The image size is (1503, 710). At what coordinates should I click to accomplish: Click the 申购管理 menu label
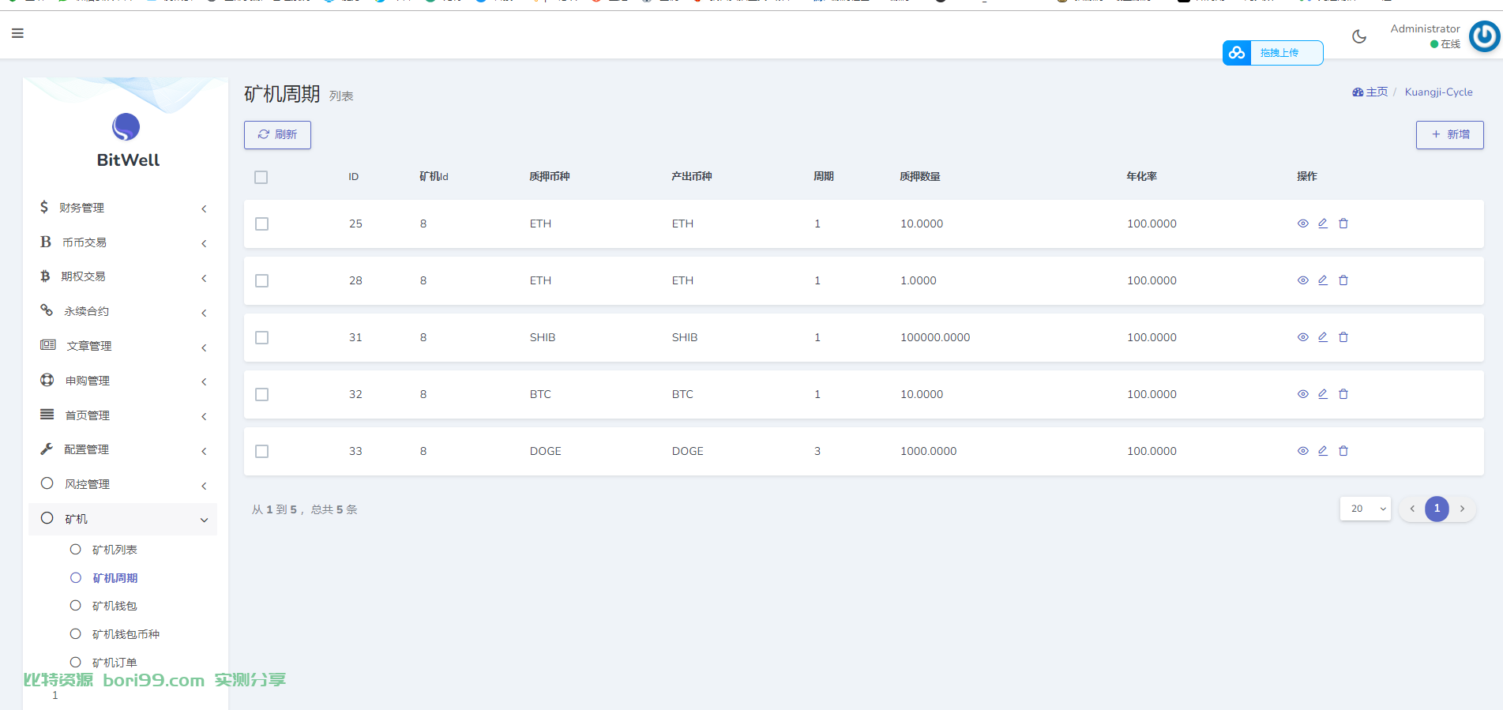(88, 381)
